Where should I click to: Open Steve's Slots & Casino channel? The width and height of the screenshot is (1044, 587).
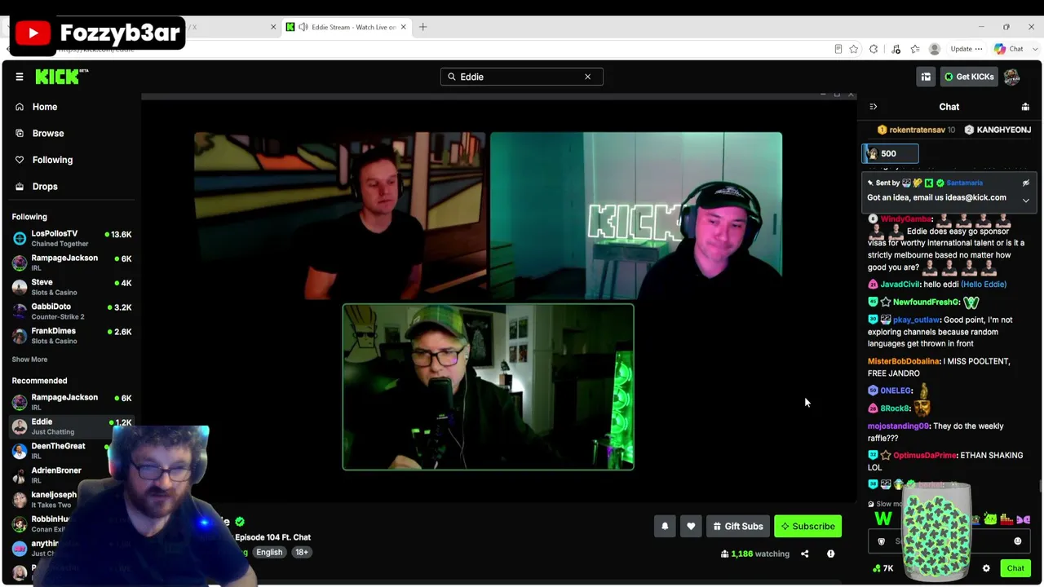[72, 287]
